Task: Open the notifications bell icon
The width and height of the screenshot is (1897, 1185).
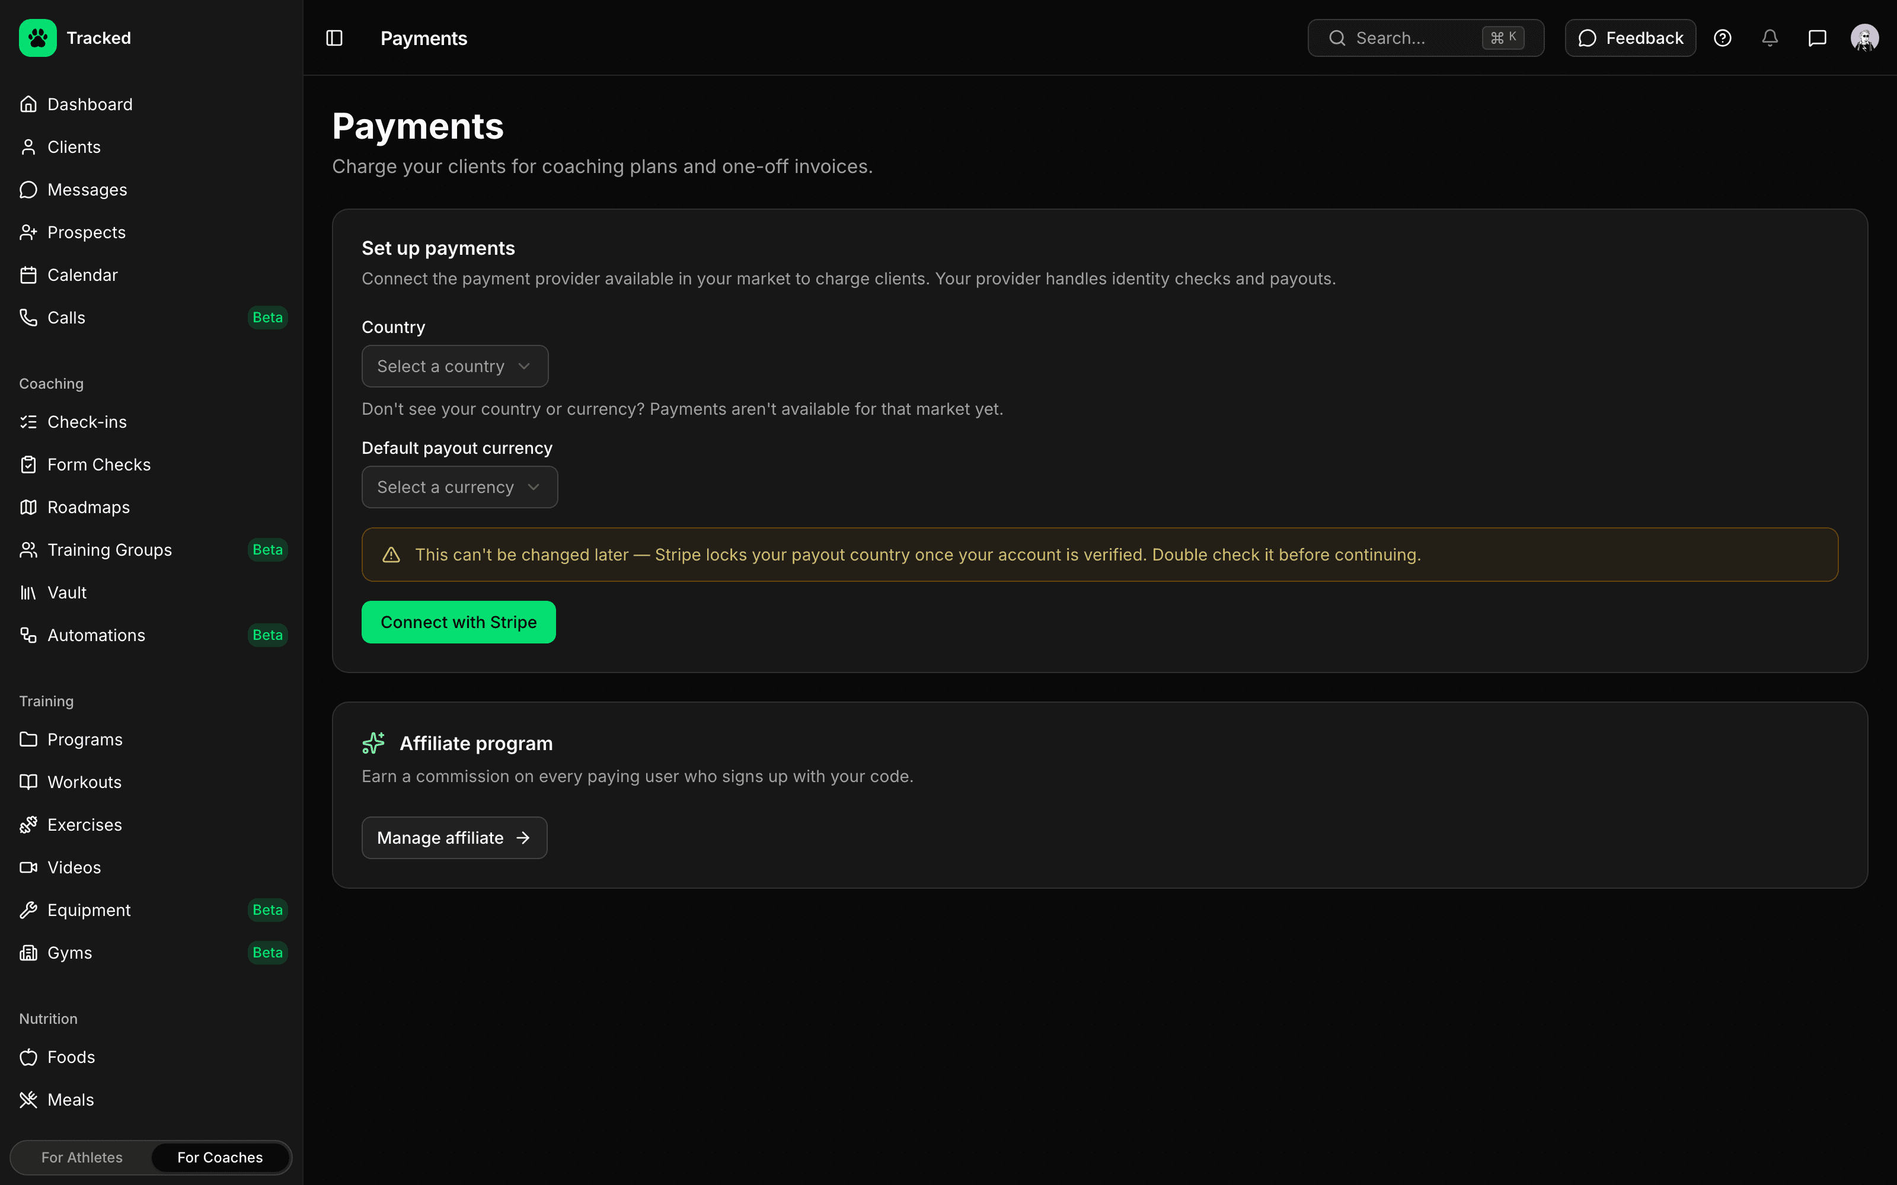Action: tap(1770, 37)
